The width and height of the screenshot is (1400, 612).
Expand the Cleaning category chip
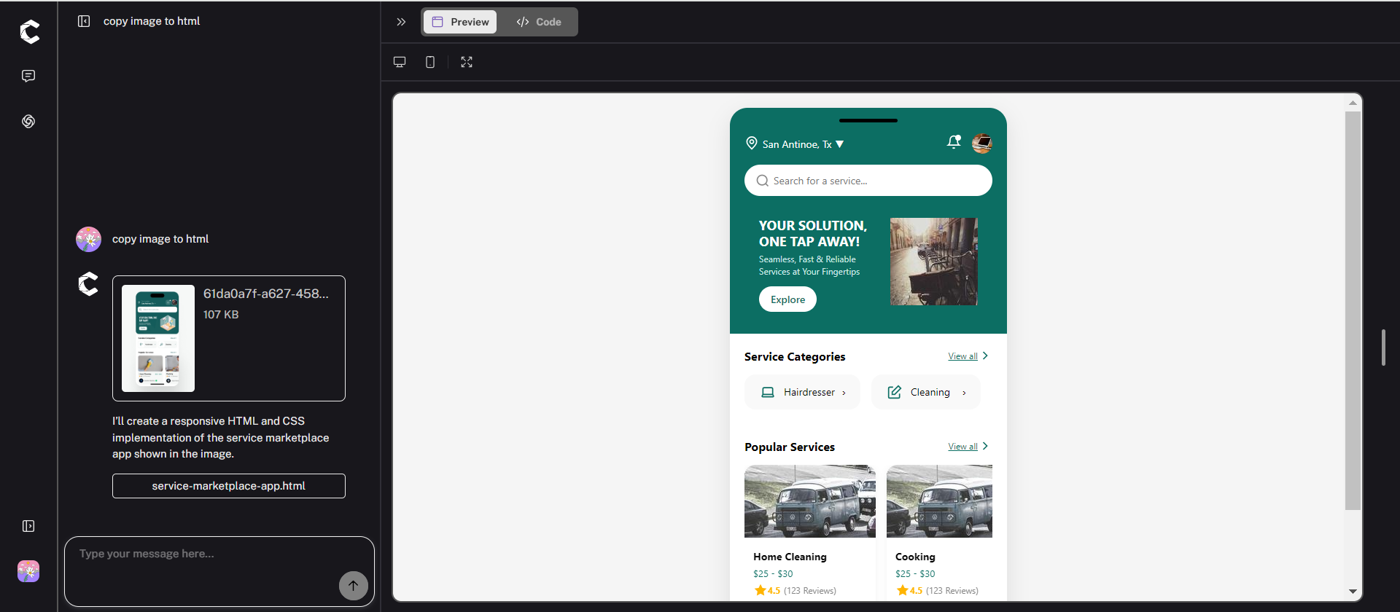[x=926, y=392]
